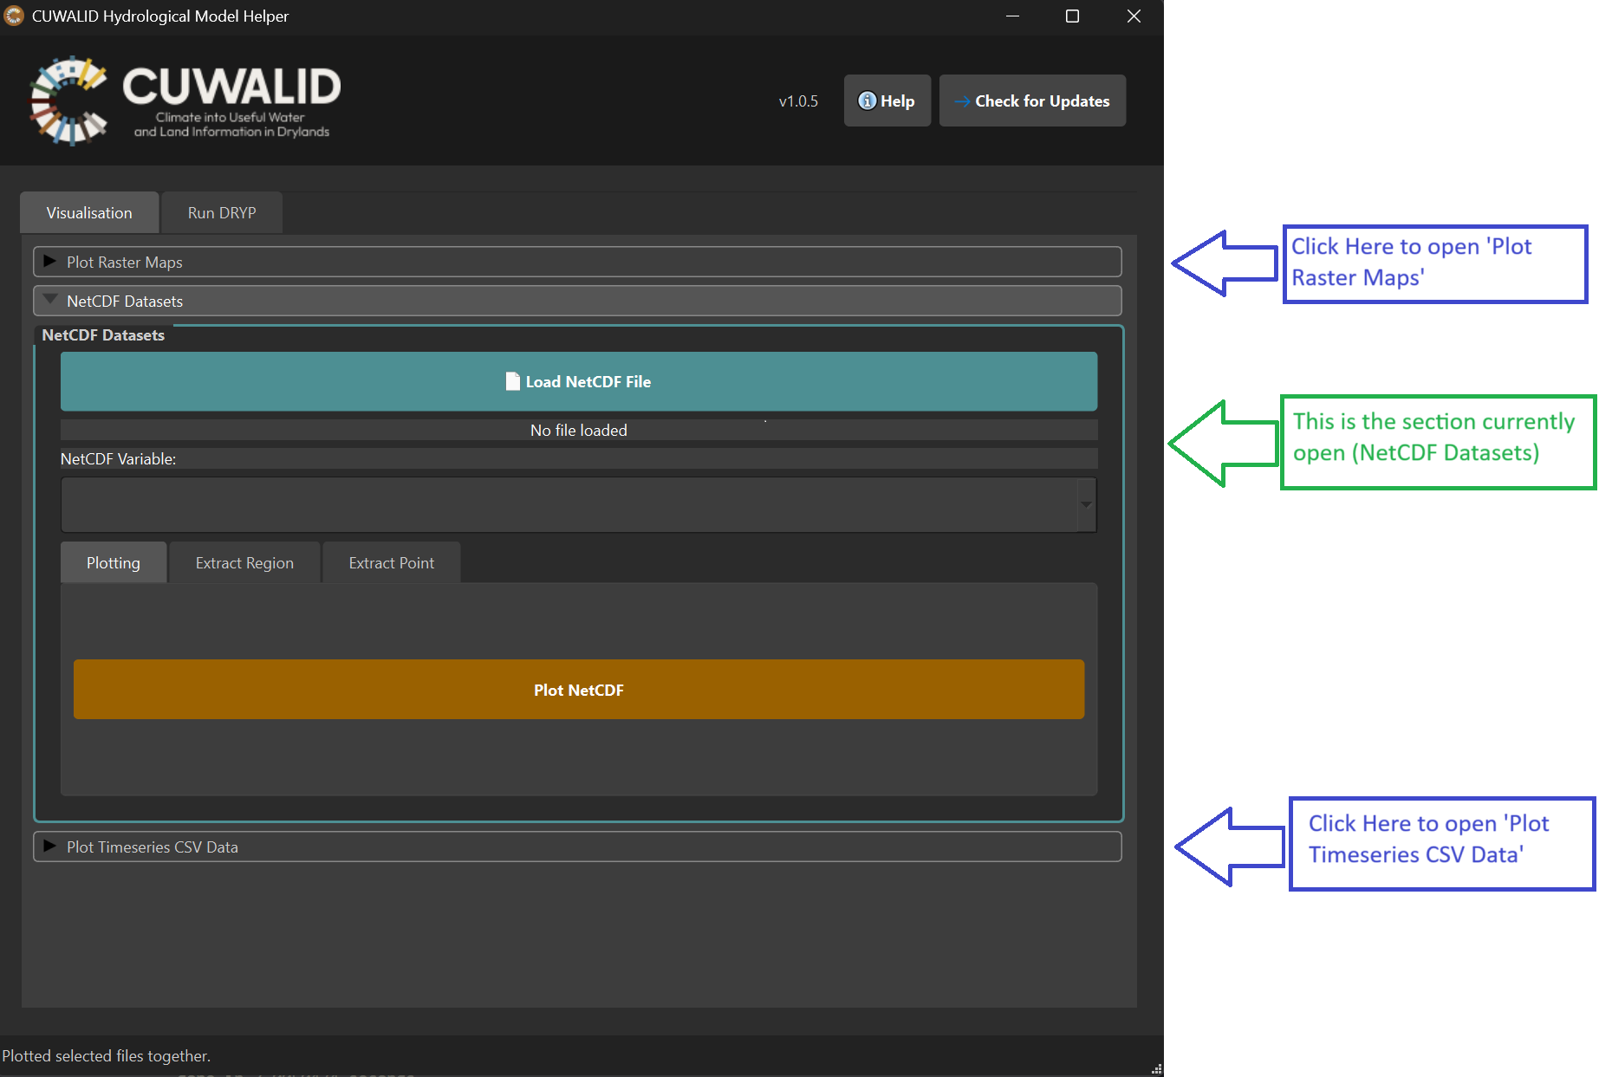Viewport: 1599px width, 1077px height.
Task: Select the Extract Region sub-tab
Action: (x=244, y=562)
